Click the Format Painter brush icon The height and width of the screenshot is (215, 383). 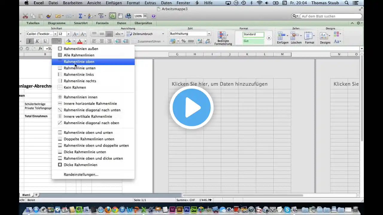[49, 16]
